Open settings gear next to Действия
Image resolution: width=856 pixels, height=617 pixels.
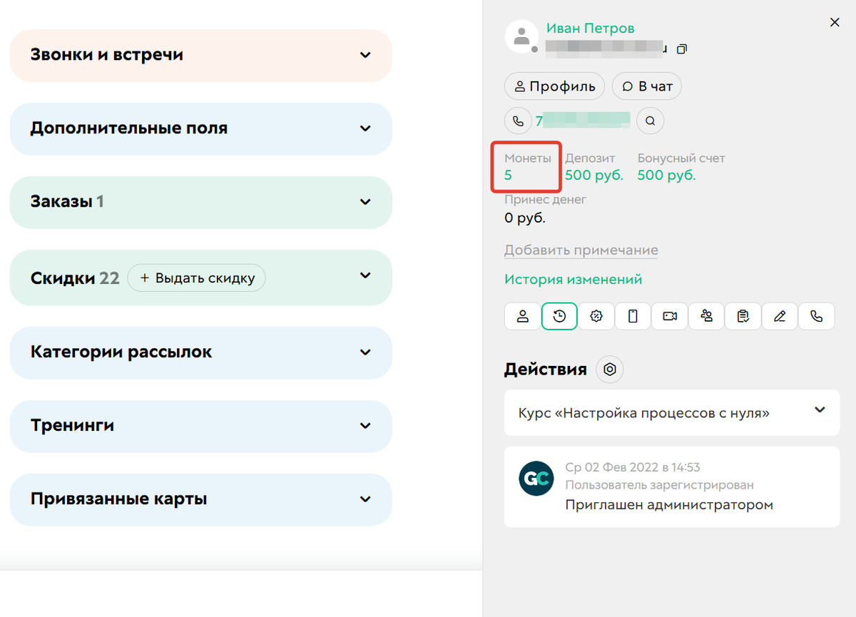tap(609, 369)
